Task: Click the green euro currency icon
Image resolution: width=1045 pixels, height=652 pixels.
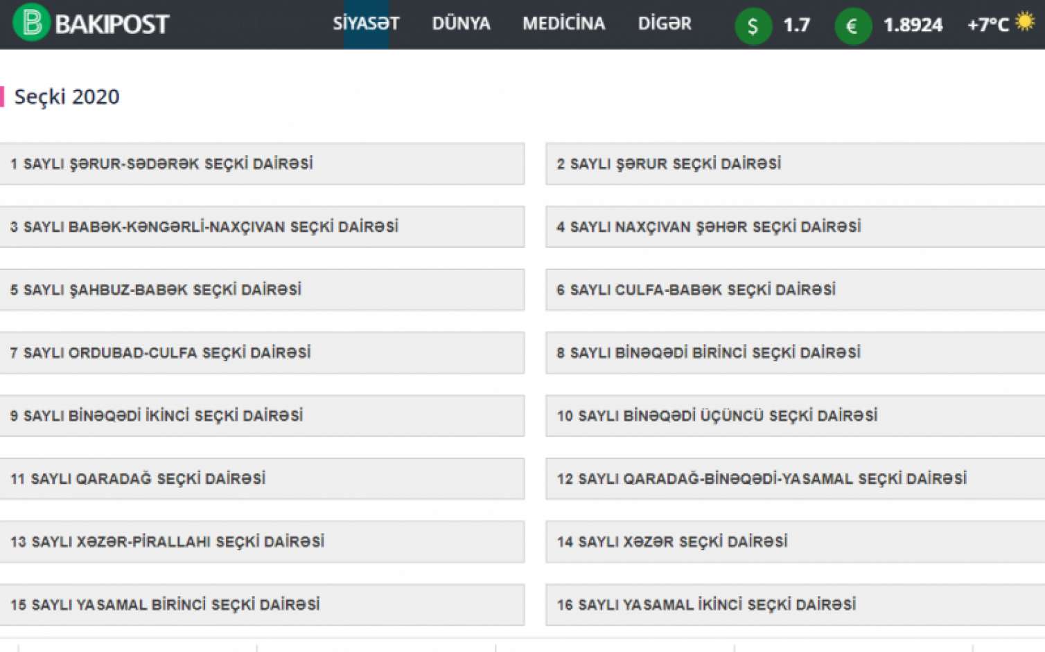Action: pos(853,26)
